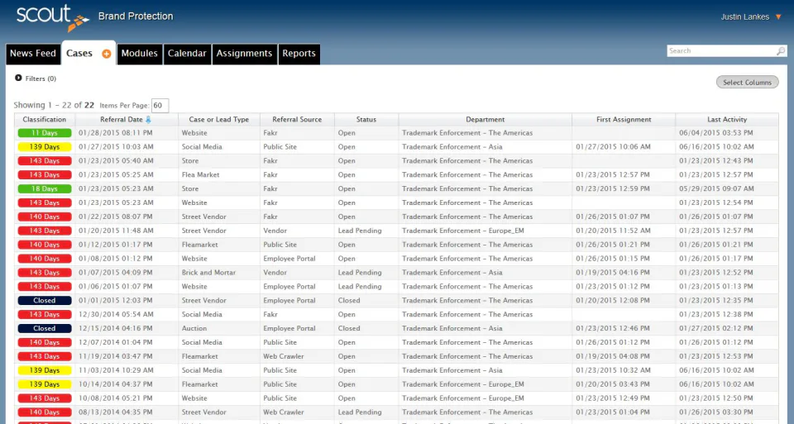Click referral date 10/08/2014 05:21 PM
This screenshot has height=424, width=794.
[116, 398]
